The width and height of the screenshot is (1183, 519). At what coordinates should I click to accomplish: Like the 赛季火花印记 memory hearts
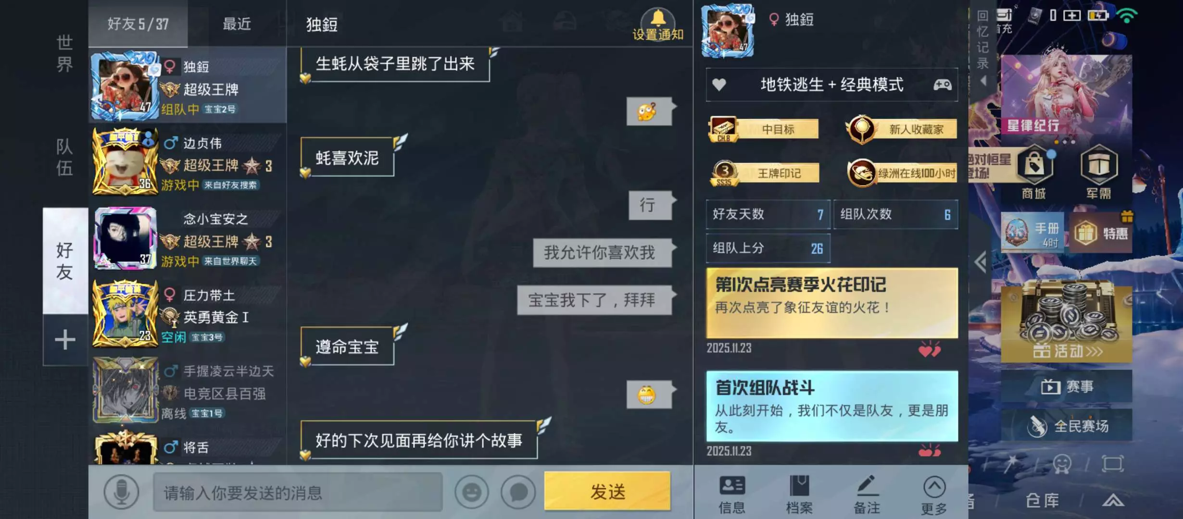(x=929, y=349)
